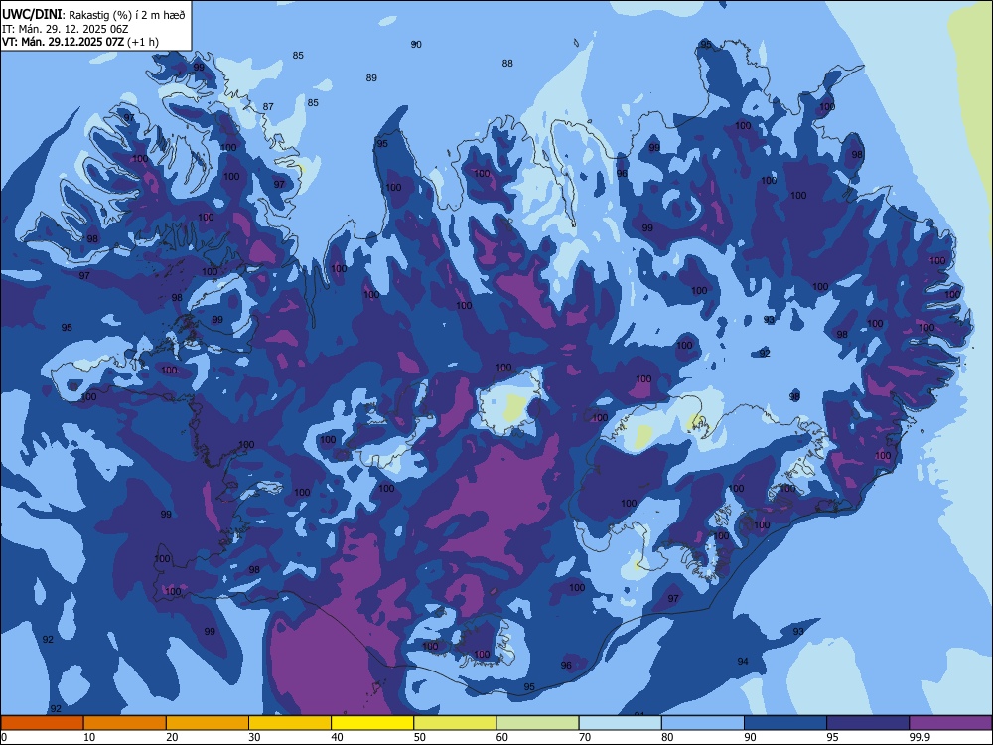Select the medium blue 90–95 legend swatch
Viewport: 993px width, 745px height.
785,723
